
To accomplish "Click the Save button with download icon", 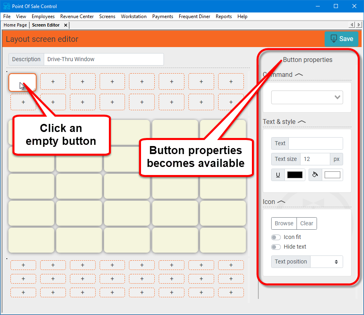I will (341, 39).
